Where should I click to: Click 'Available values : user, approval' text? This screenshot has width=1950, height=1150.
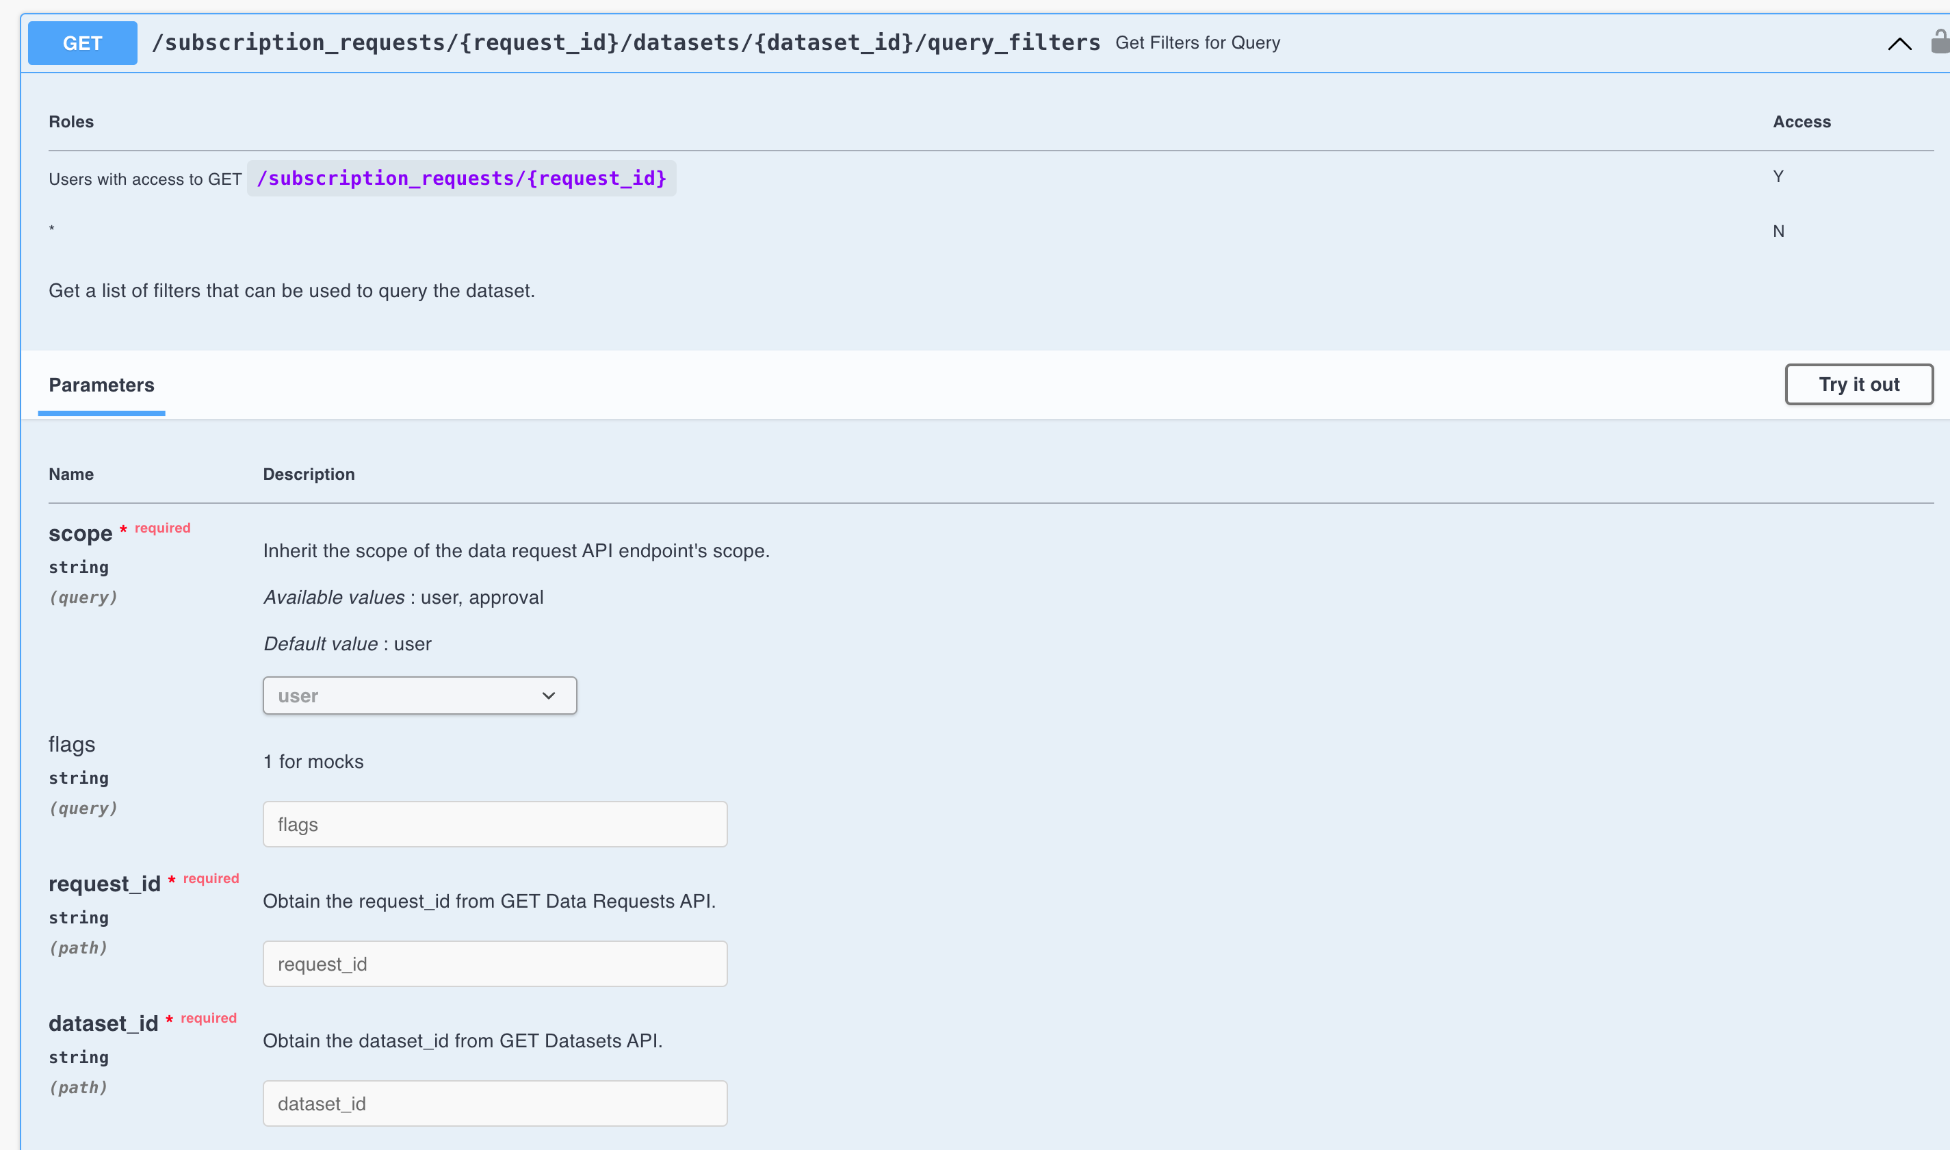point(404,598)
